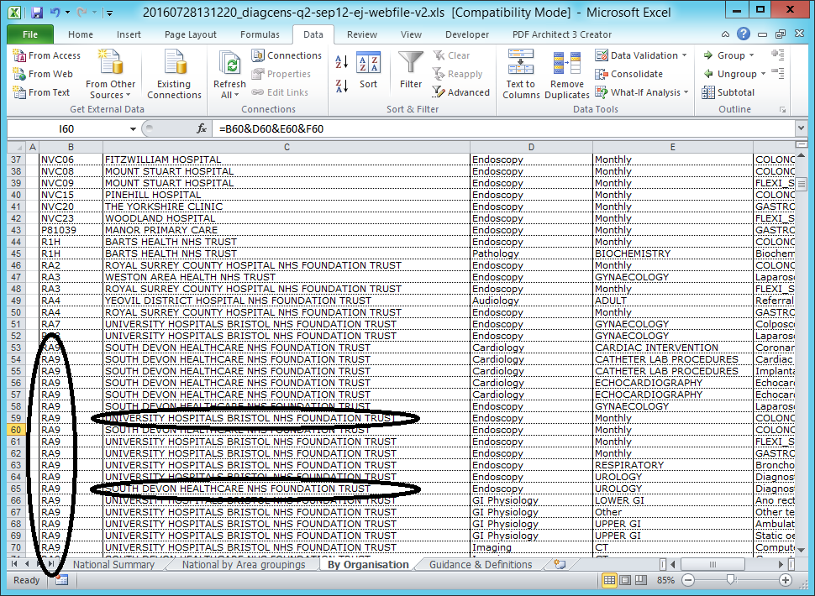Insert new worksheet tab icon
Image resolution: width=815 pixels, height=596 pixels.
tap(560, 564)
